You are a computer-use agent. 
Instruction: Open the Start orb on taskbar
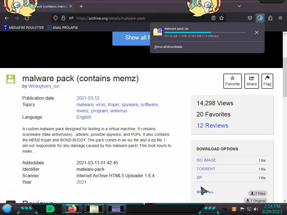click(x=7, y=209)
